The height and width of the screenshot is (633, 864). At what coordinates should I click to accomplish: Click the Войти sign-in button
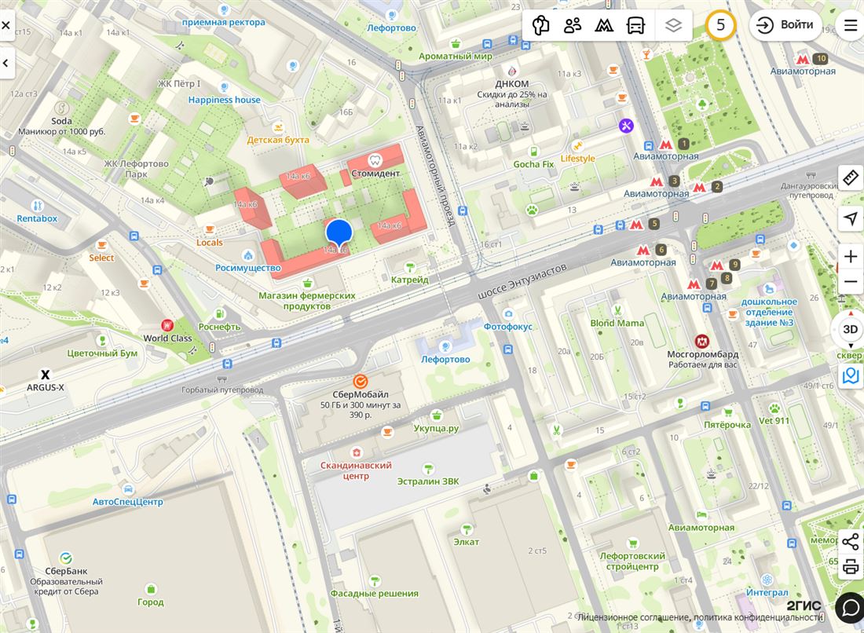tap(785, 25)
